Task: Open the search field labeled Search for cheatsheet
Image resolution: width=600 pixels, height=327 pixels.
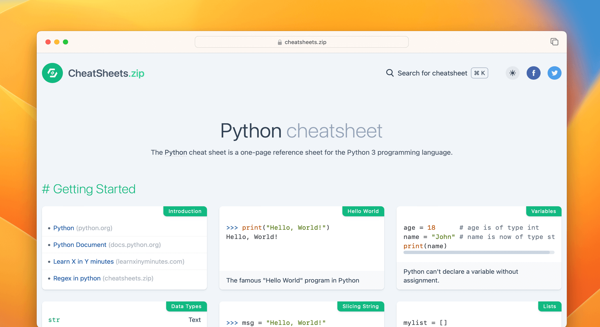Action: [x=432, y=73]
